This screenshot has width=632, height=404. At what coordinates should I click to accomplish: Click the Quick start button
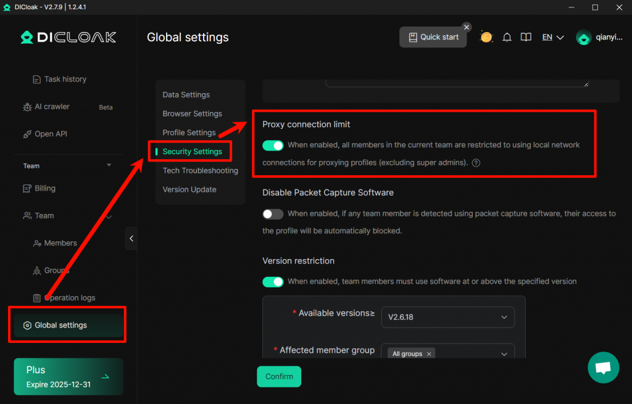pos(433,37)
